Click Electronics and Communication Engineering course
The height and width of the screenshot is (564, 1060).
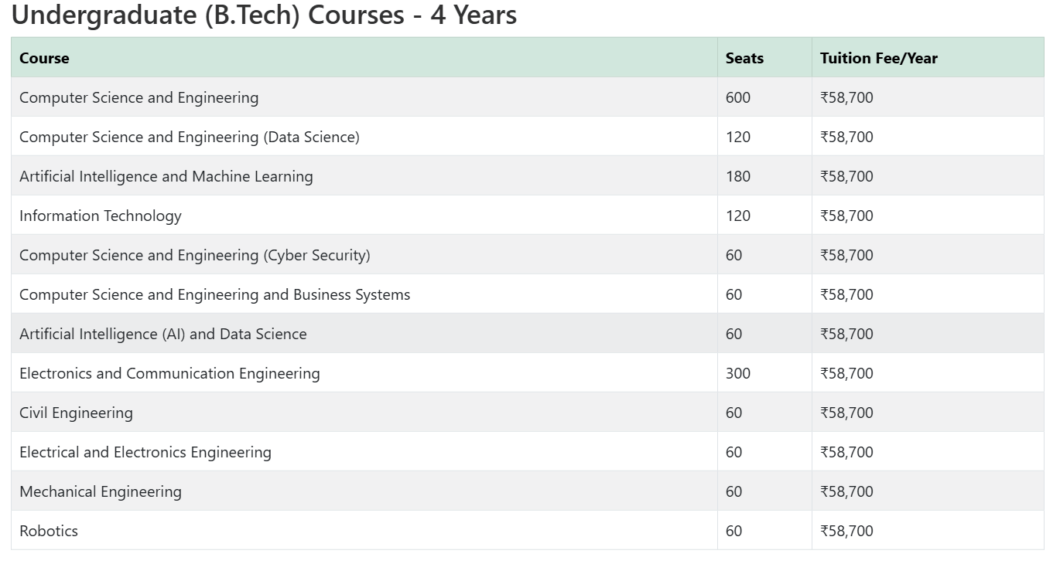[169, 373]
